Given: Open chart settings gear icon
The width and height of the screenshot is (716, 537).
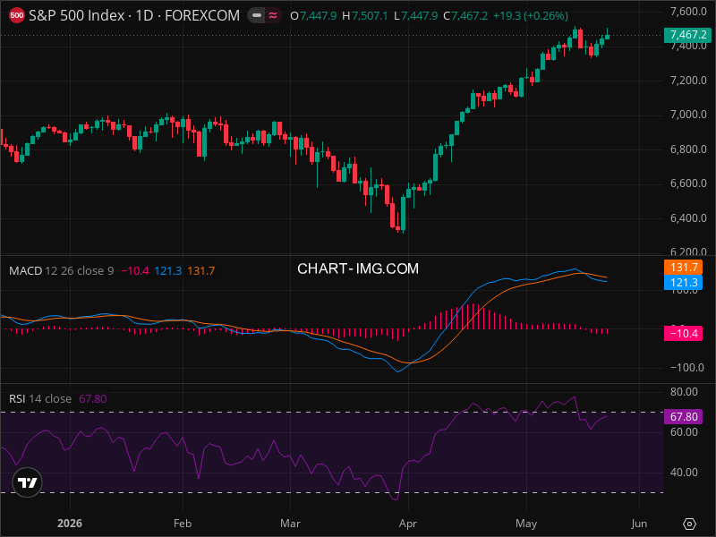Looking at the screenshot, I should coord(689,524).
